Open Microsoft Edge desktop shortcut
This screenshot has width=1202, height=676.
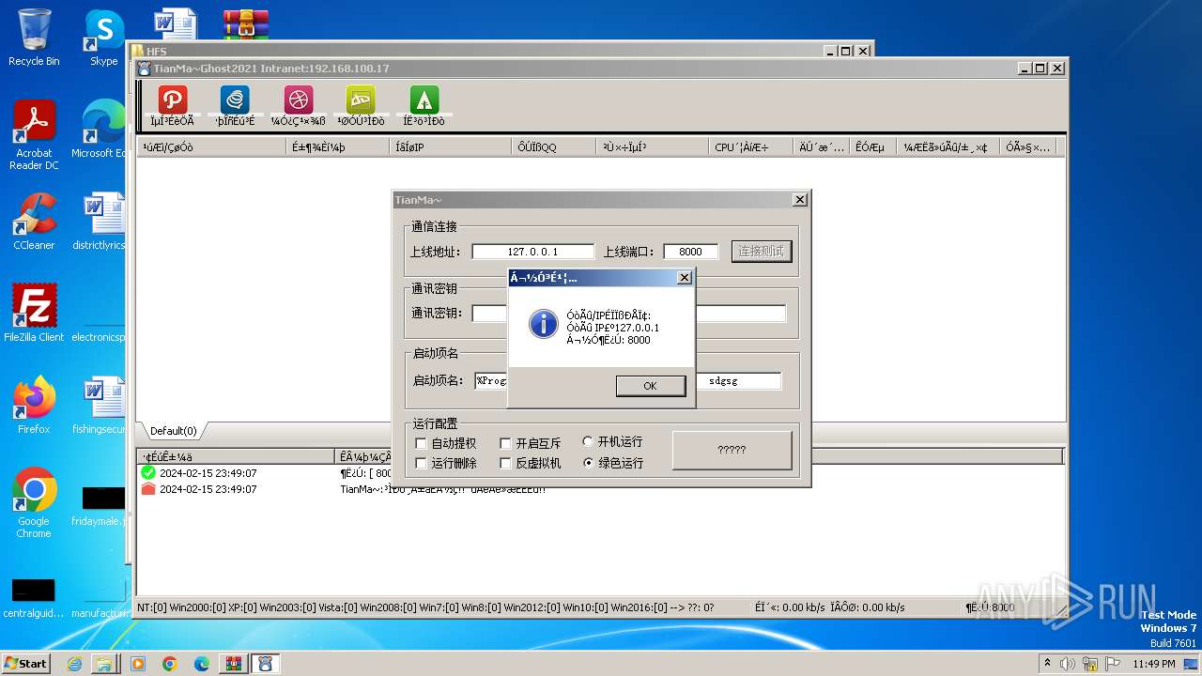click(100, 130)
